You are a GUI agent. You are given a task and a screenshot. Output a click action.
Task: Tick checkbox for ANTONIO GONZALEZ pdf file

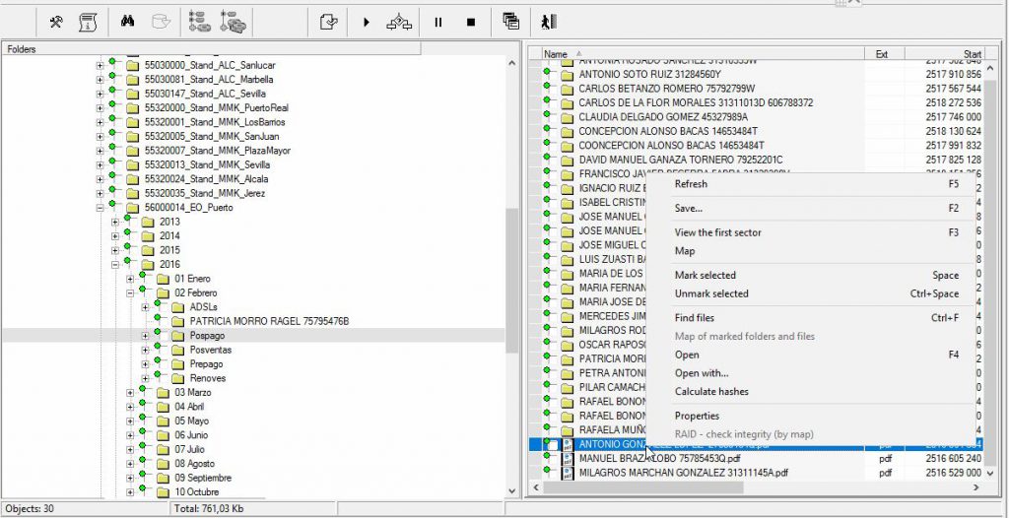[554, 445]
